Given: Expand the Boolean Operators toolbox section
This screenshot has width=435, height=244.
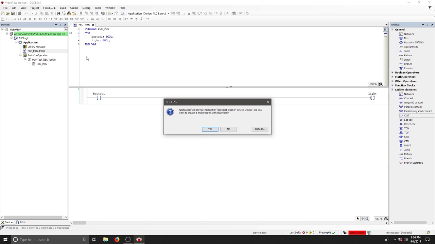Looking at the screenshot, I should [x=392, y=73].
